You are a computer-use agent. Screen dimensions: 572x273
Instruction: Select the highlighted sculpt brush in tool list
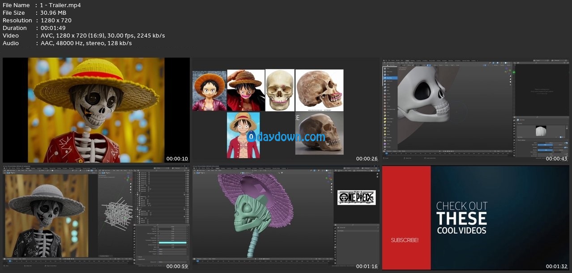click(x=390, y=78)
